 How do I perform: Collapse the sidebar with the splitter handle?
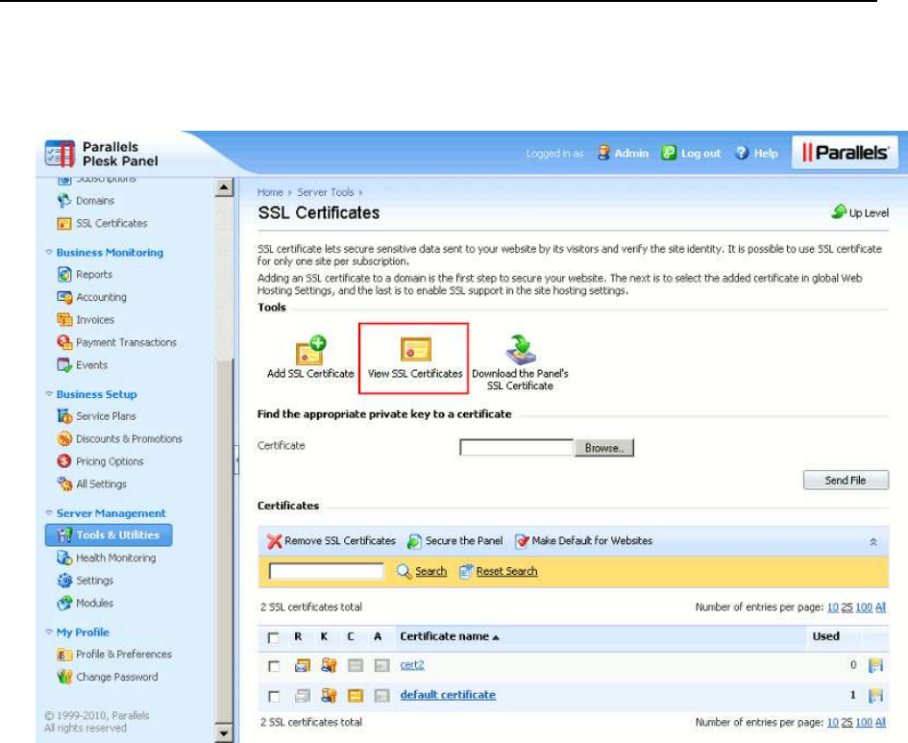coord(236,459)
